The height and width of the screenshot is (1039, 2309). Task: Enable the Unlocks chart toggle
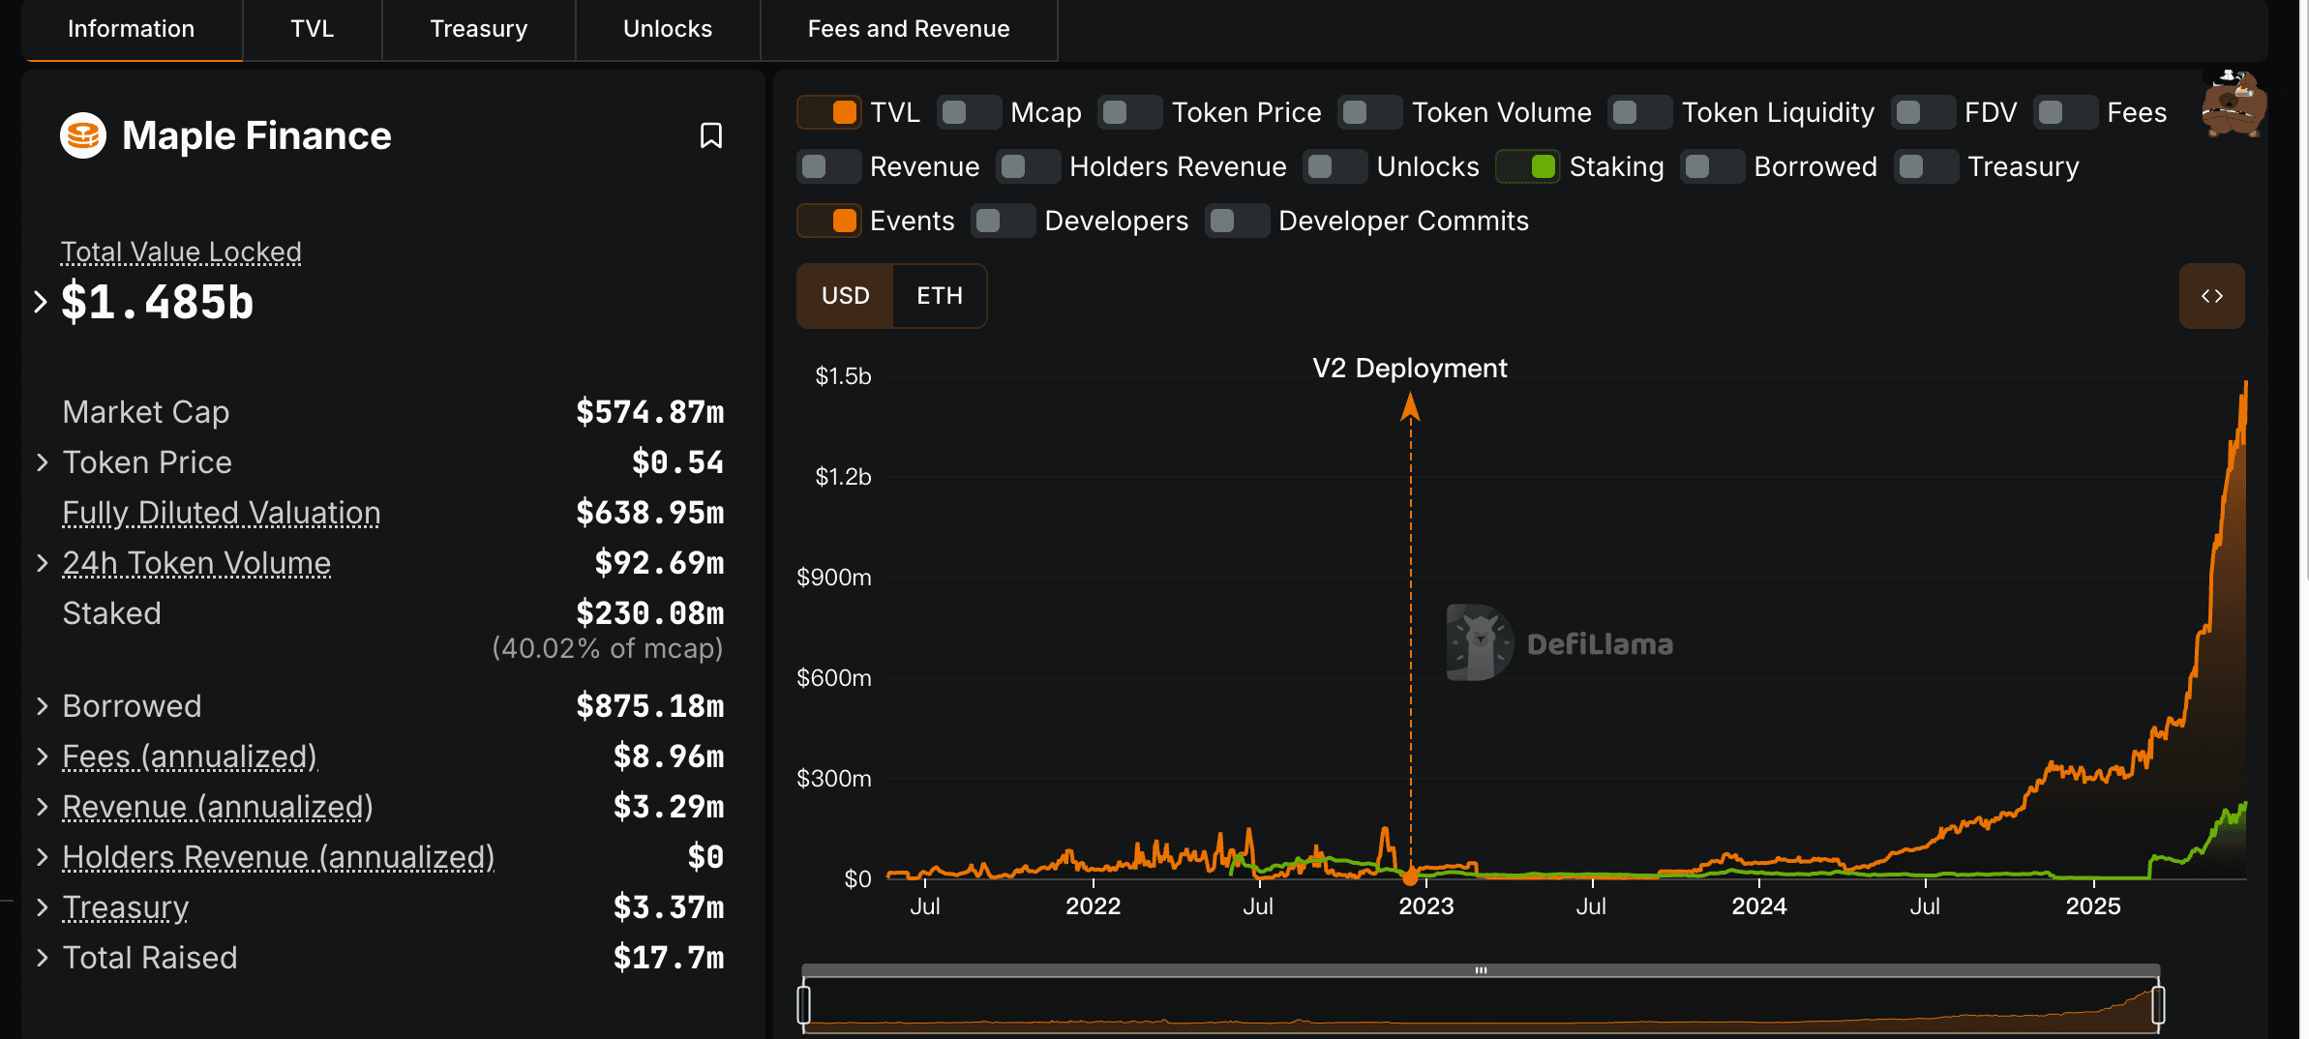[x=1335, y=166]
